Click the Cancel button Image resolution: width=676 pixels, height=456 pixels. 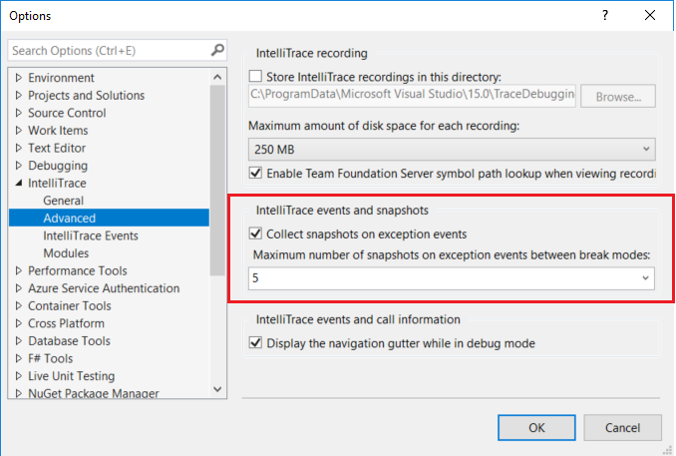coord(621,428)
